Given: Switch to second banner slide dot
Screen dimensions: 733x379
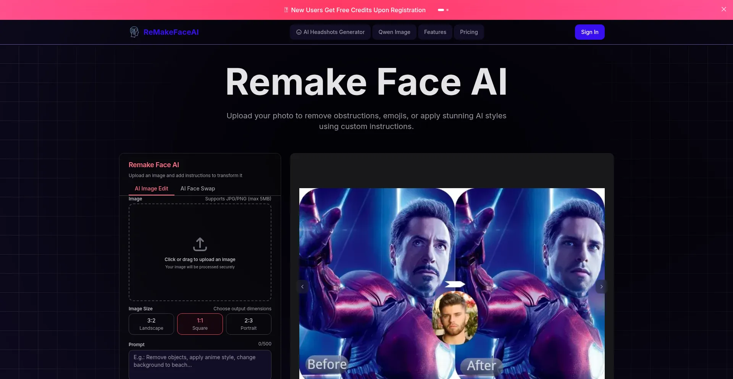Looking at the screenshot, I should coord(447,10).
